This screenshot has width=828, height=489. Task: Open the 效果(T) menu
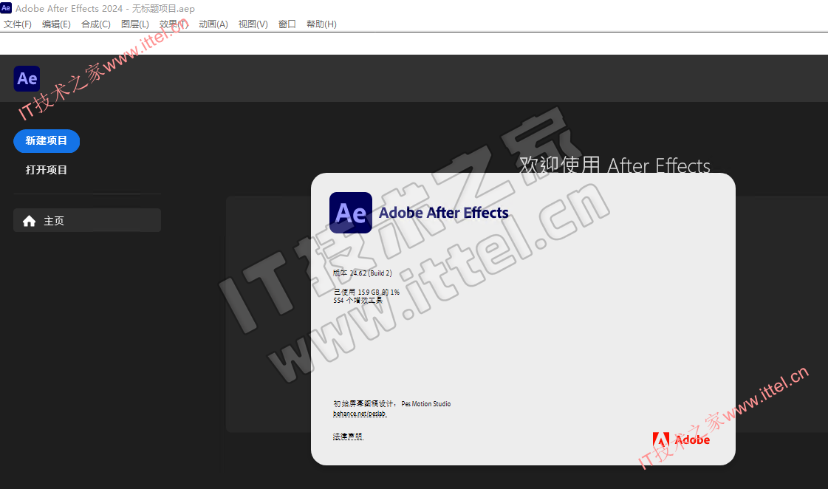(x=174, y=24)
